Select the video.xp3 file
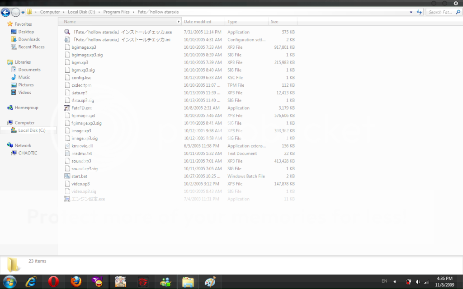Screen dimensions: 463x289 [80, 184]
